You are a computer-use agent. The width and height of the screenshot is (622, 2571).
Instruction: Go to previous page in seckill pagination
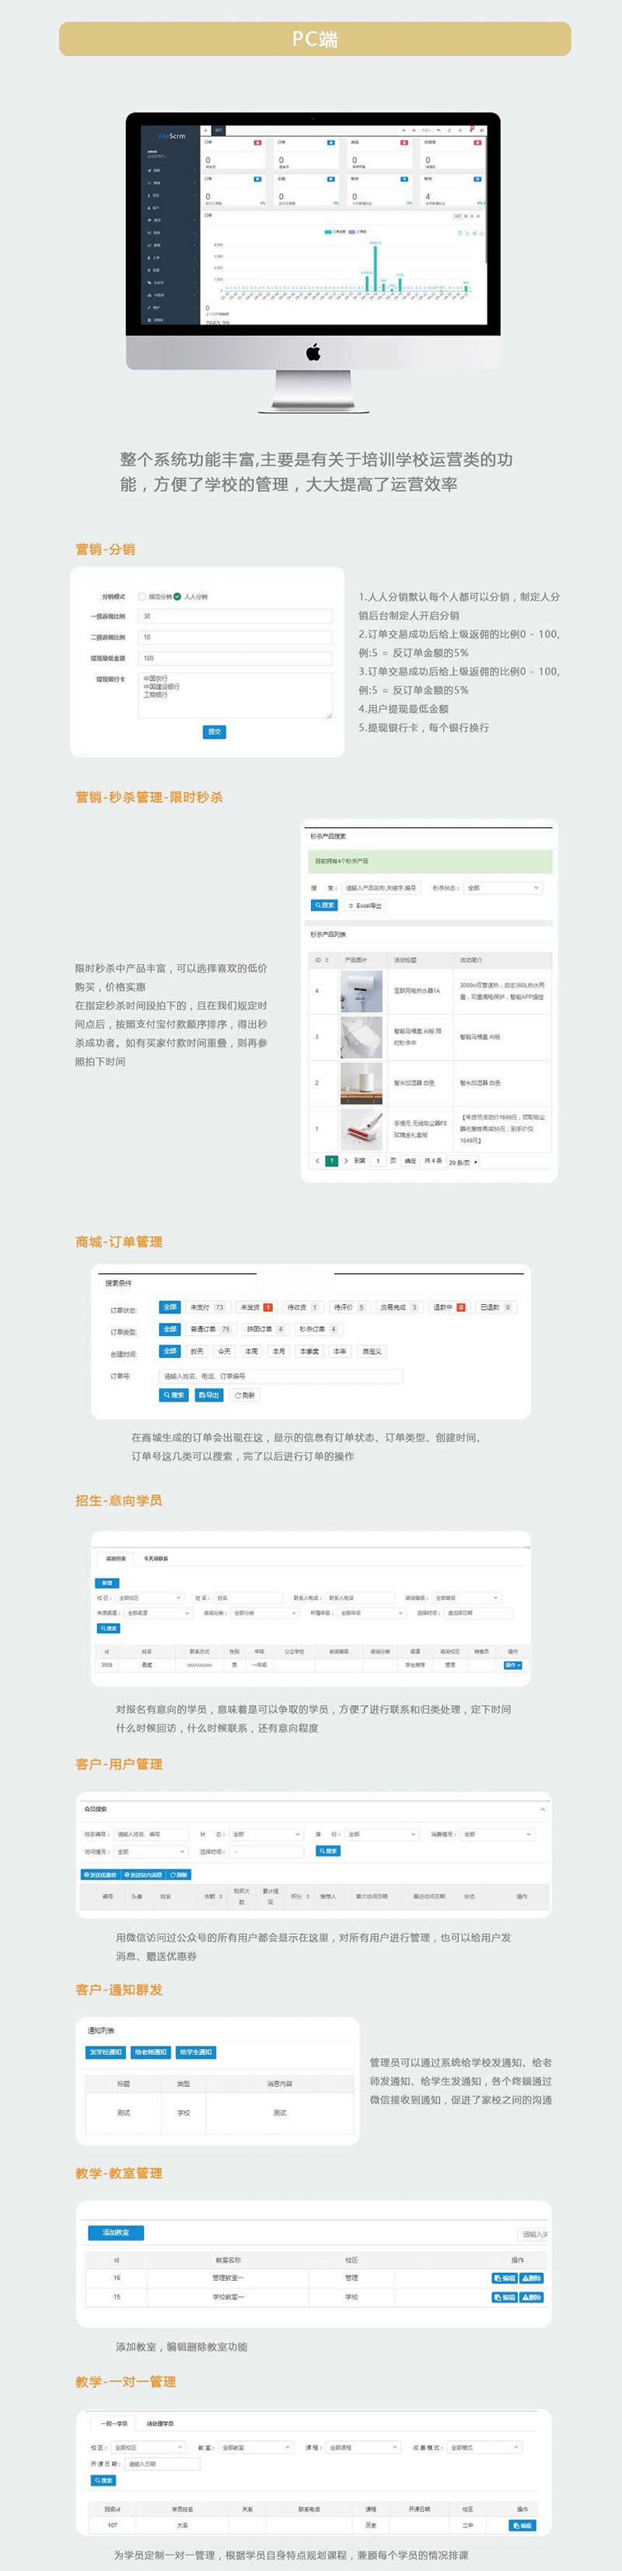[318, 1161]
